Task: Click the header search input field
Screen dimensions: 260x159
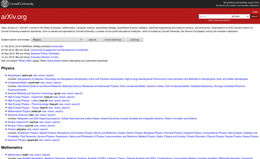Action: tap(214, 16)
